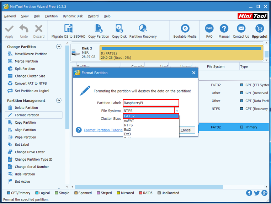The image size is (271, 204).
Task: Select Format Partition in sidebar
Action: (33, 115)
